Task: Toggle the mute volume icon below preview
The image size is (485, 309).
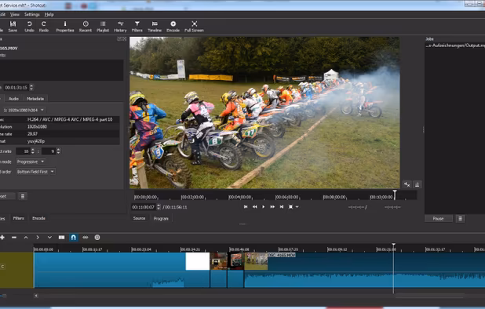Action: (x=407, y=184)
